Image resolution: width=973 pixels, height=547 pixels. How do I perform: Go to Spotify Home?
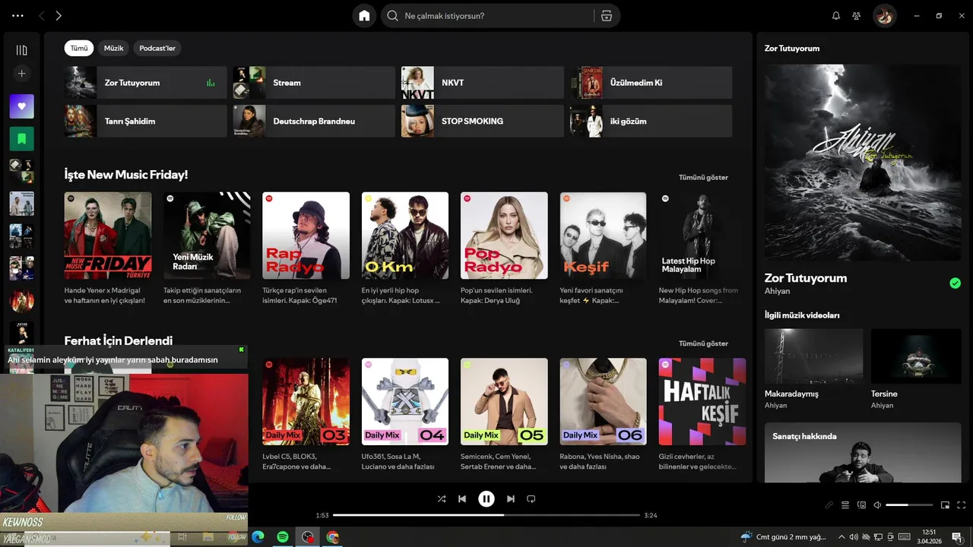coord(364,16)
